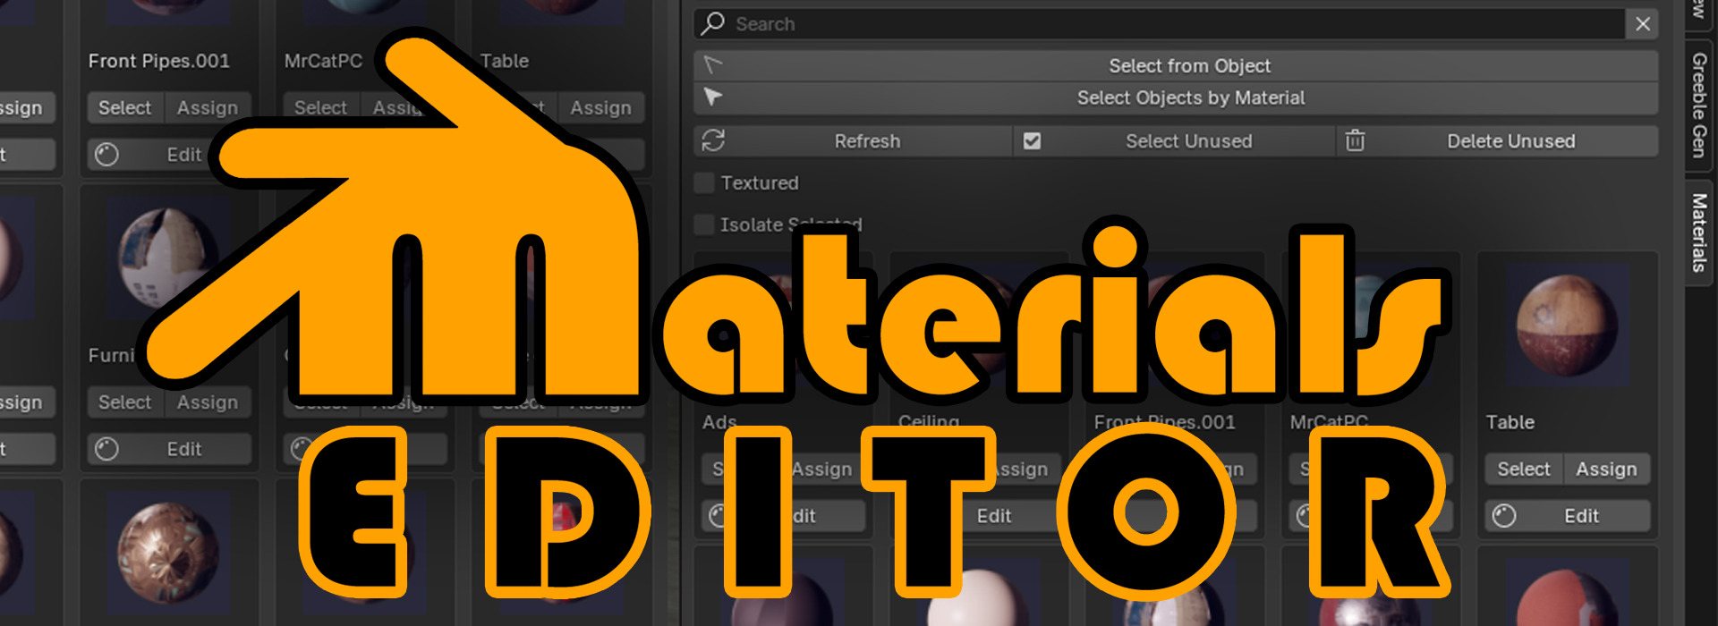Viewport: 1718px width, 626px height.
Task: Refresh the materials list
Action: (853, 141)
